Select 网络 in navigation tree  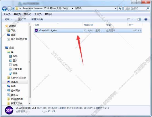pos(13,86)
